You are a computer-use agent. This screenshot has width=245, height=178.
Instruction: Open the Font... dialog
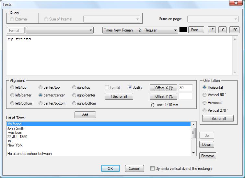tap(196, 30)
